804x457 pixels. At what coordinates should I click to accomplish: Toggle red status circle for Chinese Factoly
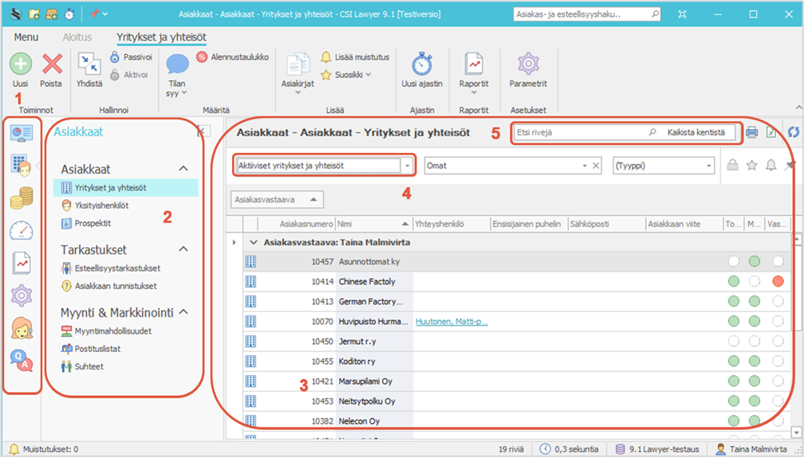tap(778, 281)
